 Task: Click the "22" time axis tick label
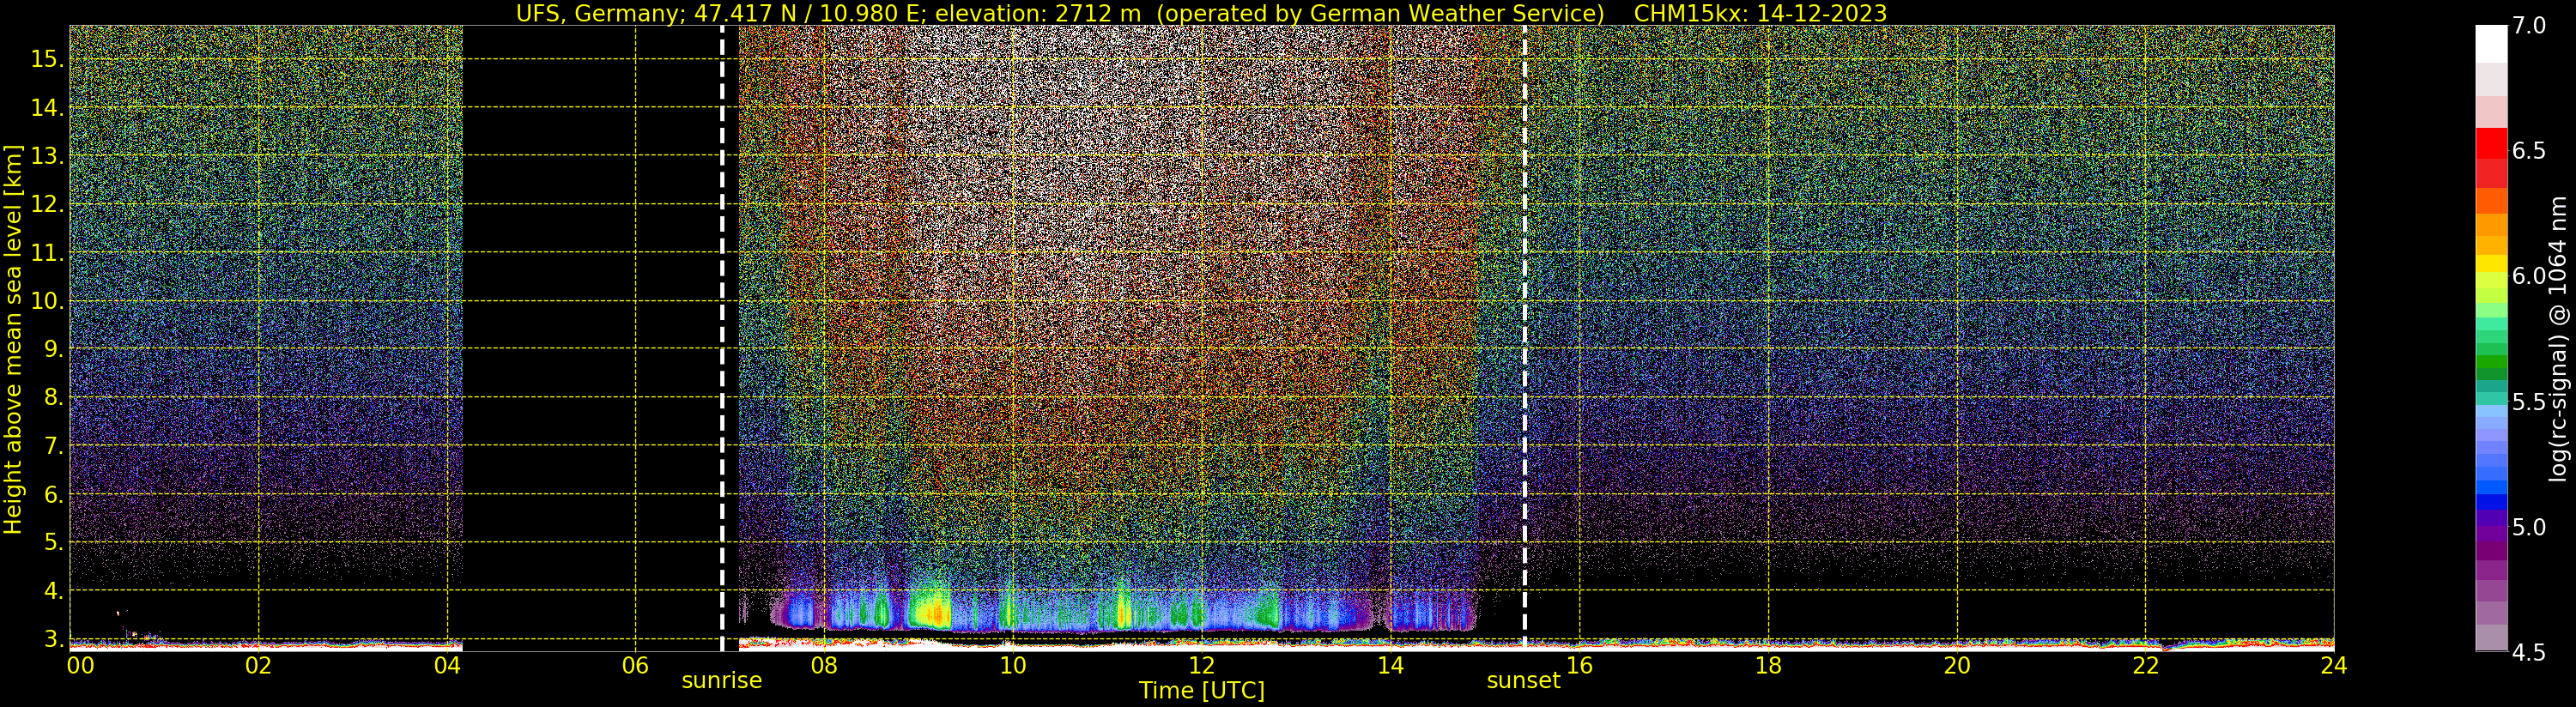tap(2146, 666)
